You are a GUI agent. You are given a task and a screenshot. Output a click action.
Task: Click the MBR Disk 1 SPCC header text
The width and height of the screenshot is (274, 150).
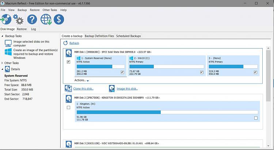point(113,52)
